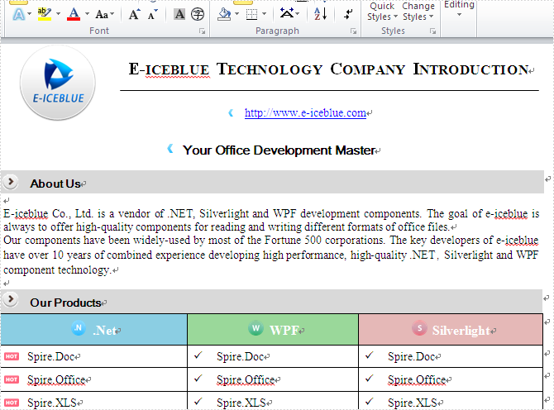Click the misspelled 'iceblue' in the title

click(178, 69)
